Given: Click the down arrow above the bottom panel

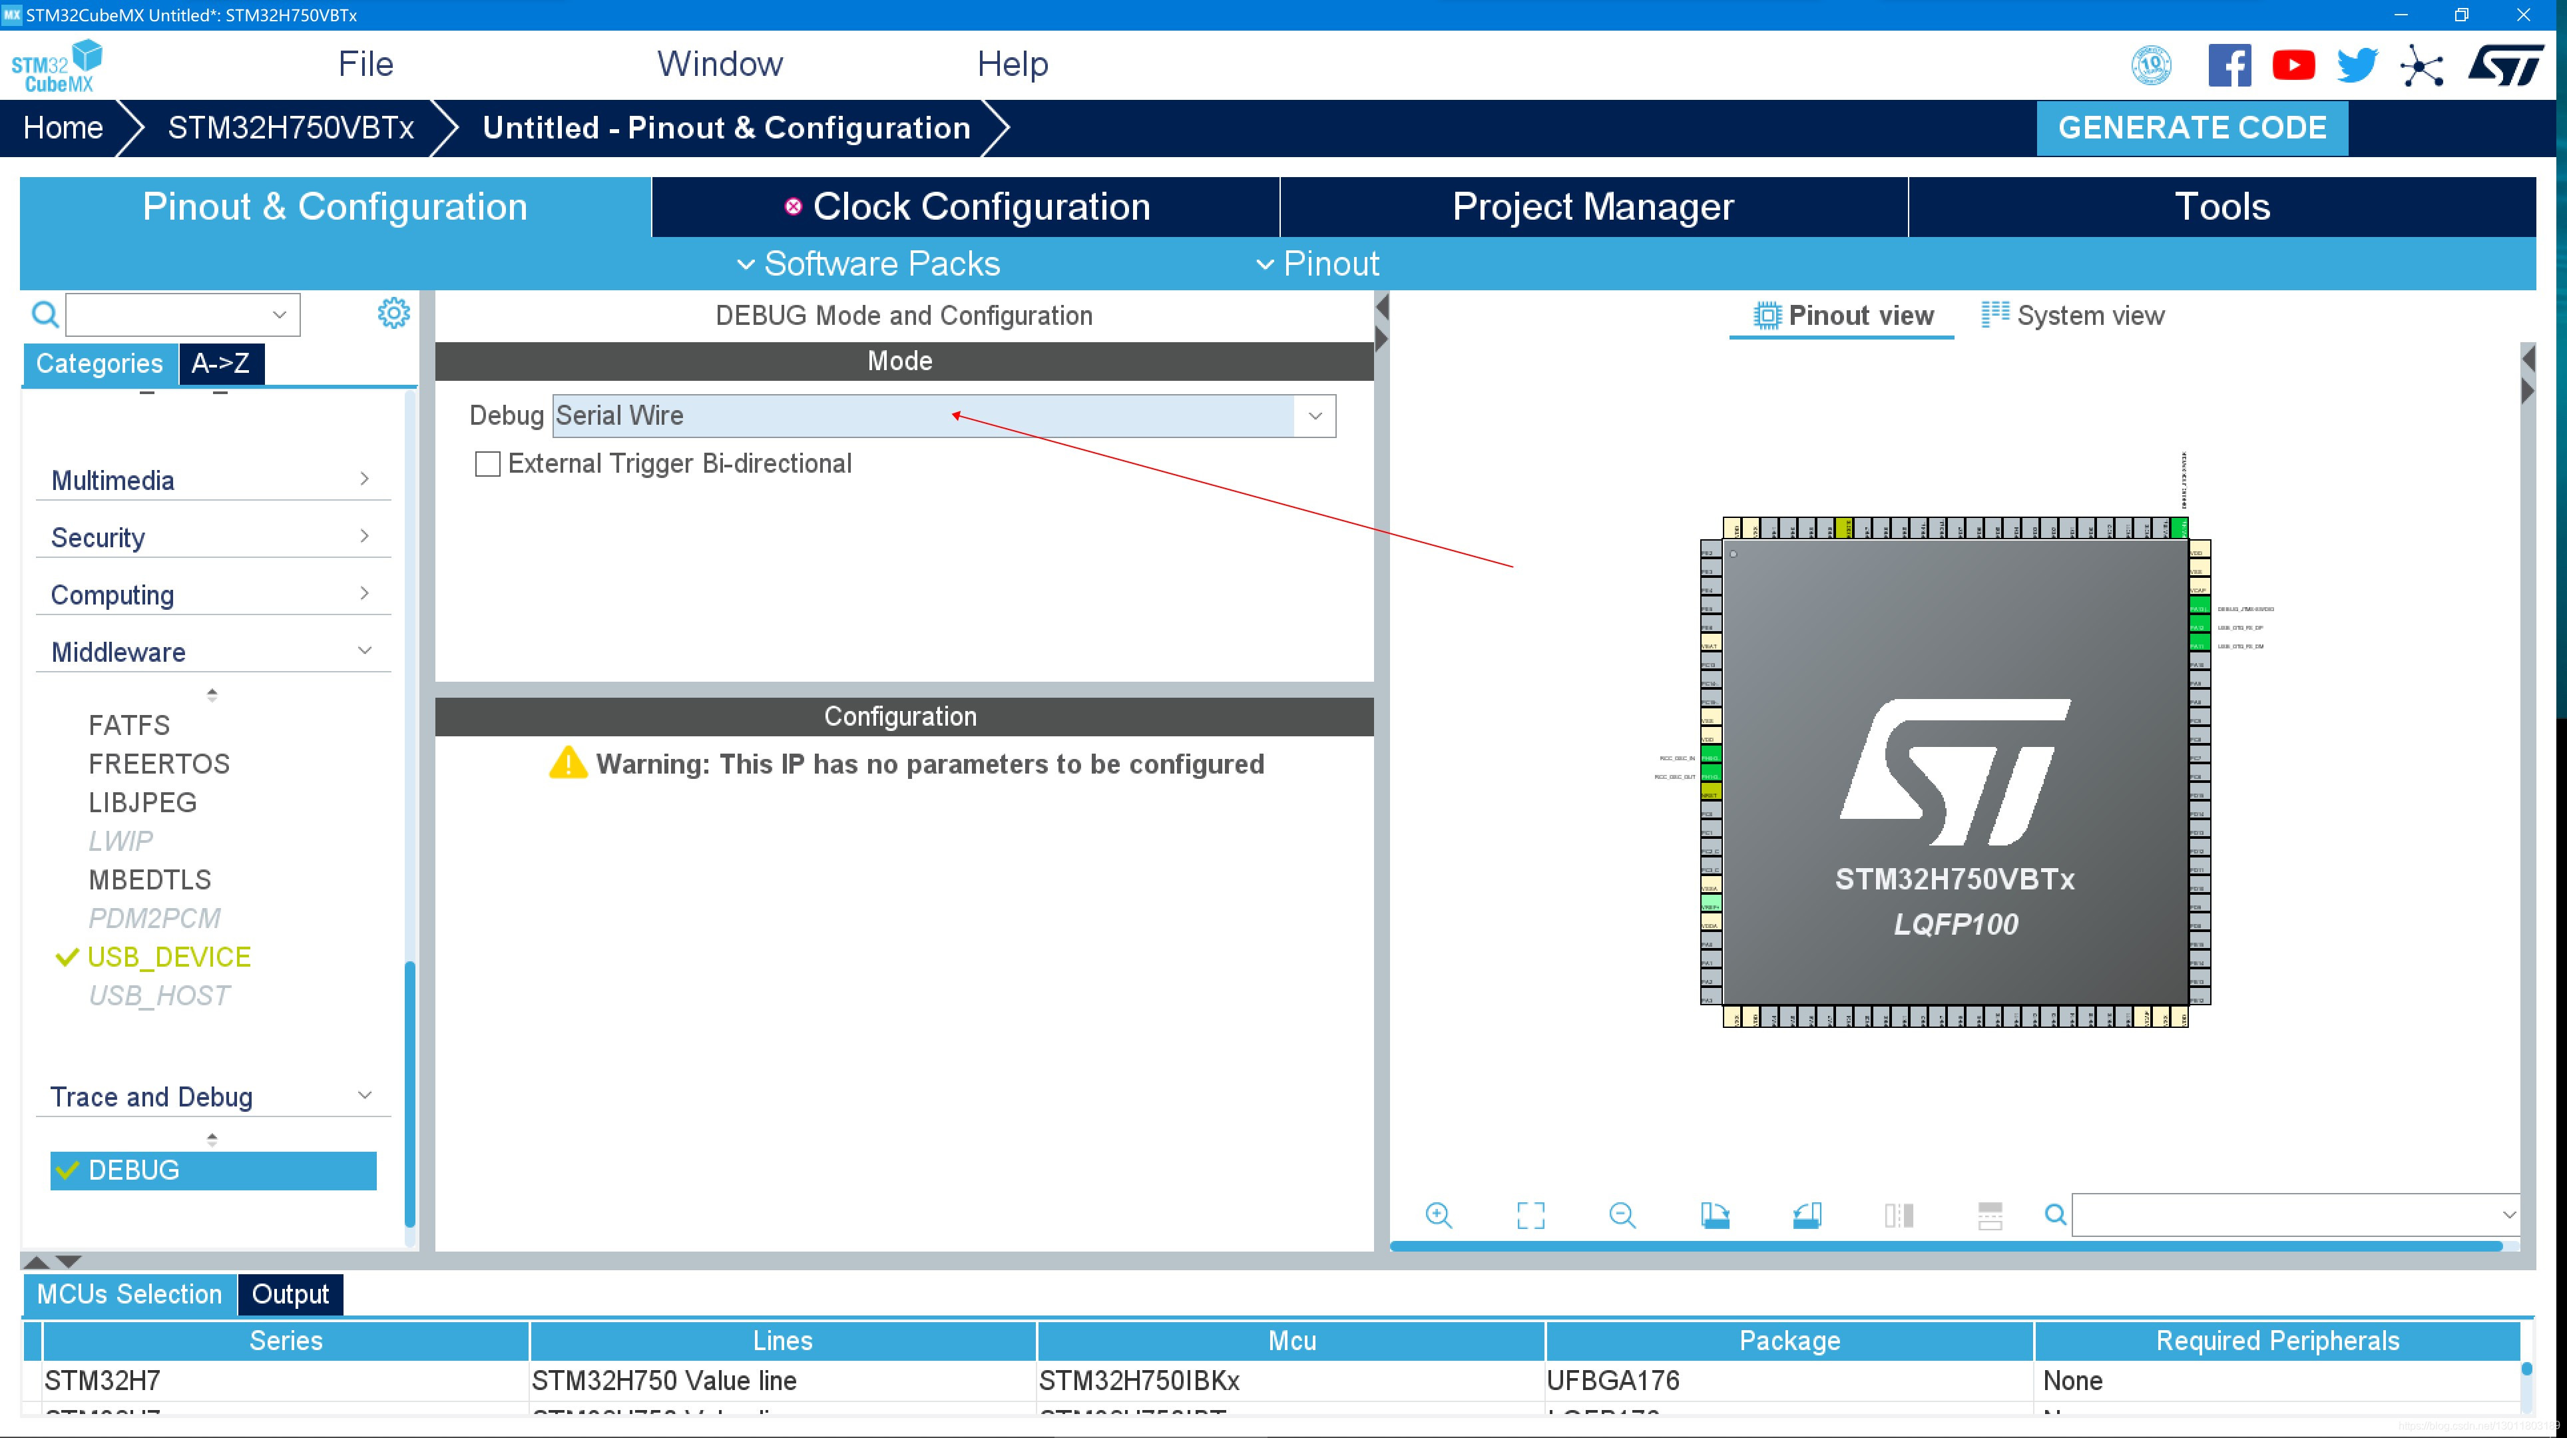Looking at the screenshot, I should tap(69, 1262).
